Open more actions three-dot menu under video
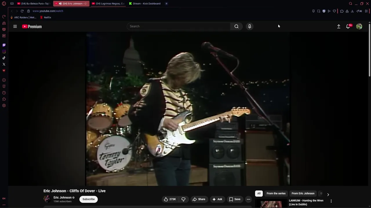This screenshot has height=208, width=371. click(248, 199)
